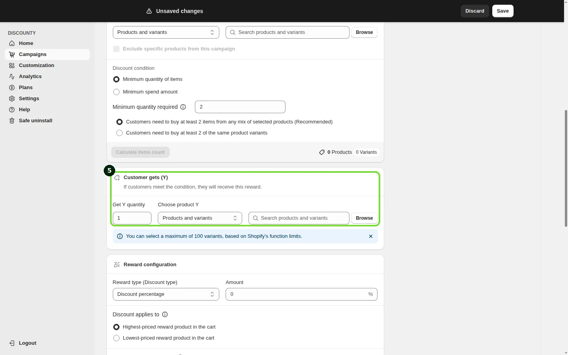
Task: Click the tag icon next to 0 Products
Action: (322, 152)
